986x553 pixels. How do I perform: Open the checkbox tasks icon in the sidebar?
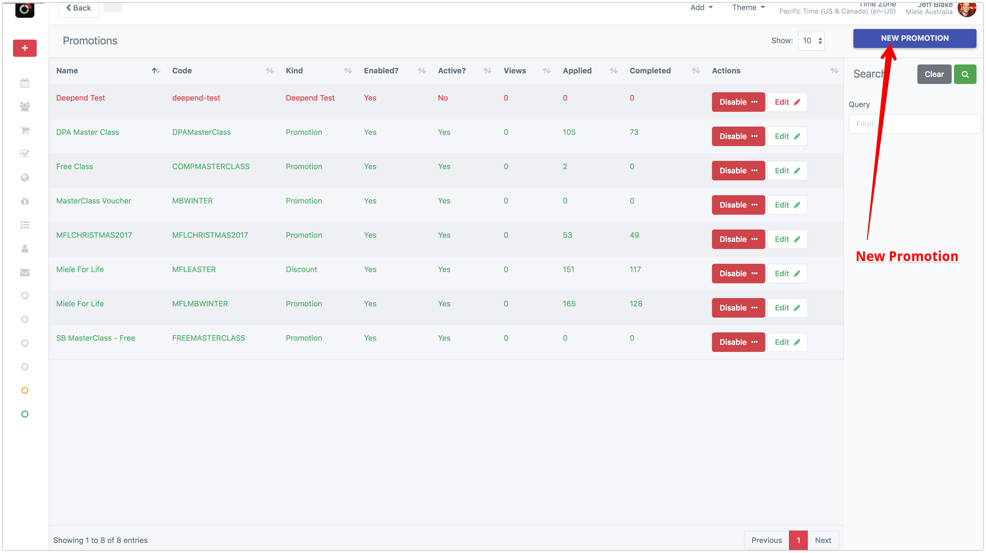(25, 154)
